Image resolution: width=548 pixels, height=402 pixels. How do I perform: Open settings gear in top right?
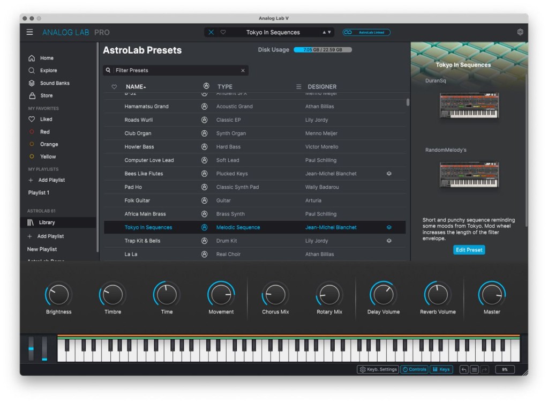[520, 32]
